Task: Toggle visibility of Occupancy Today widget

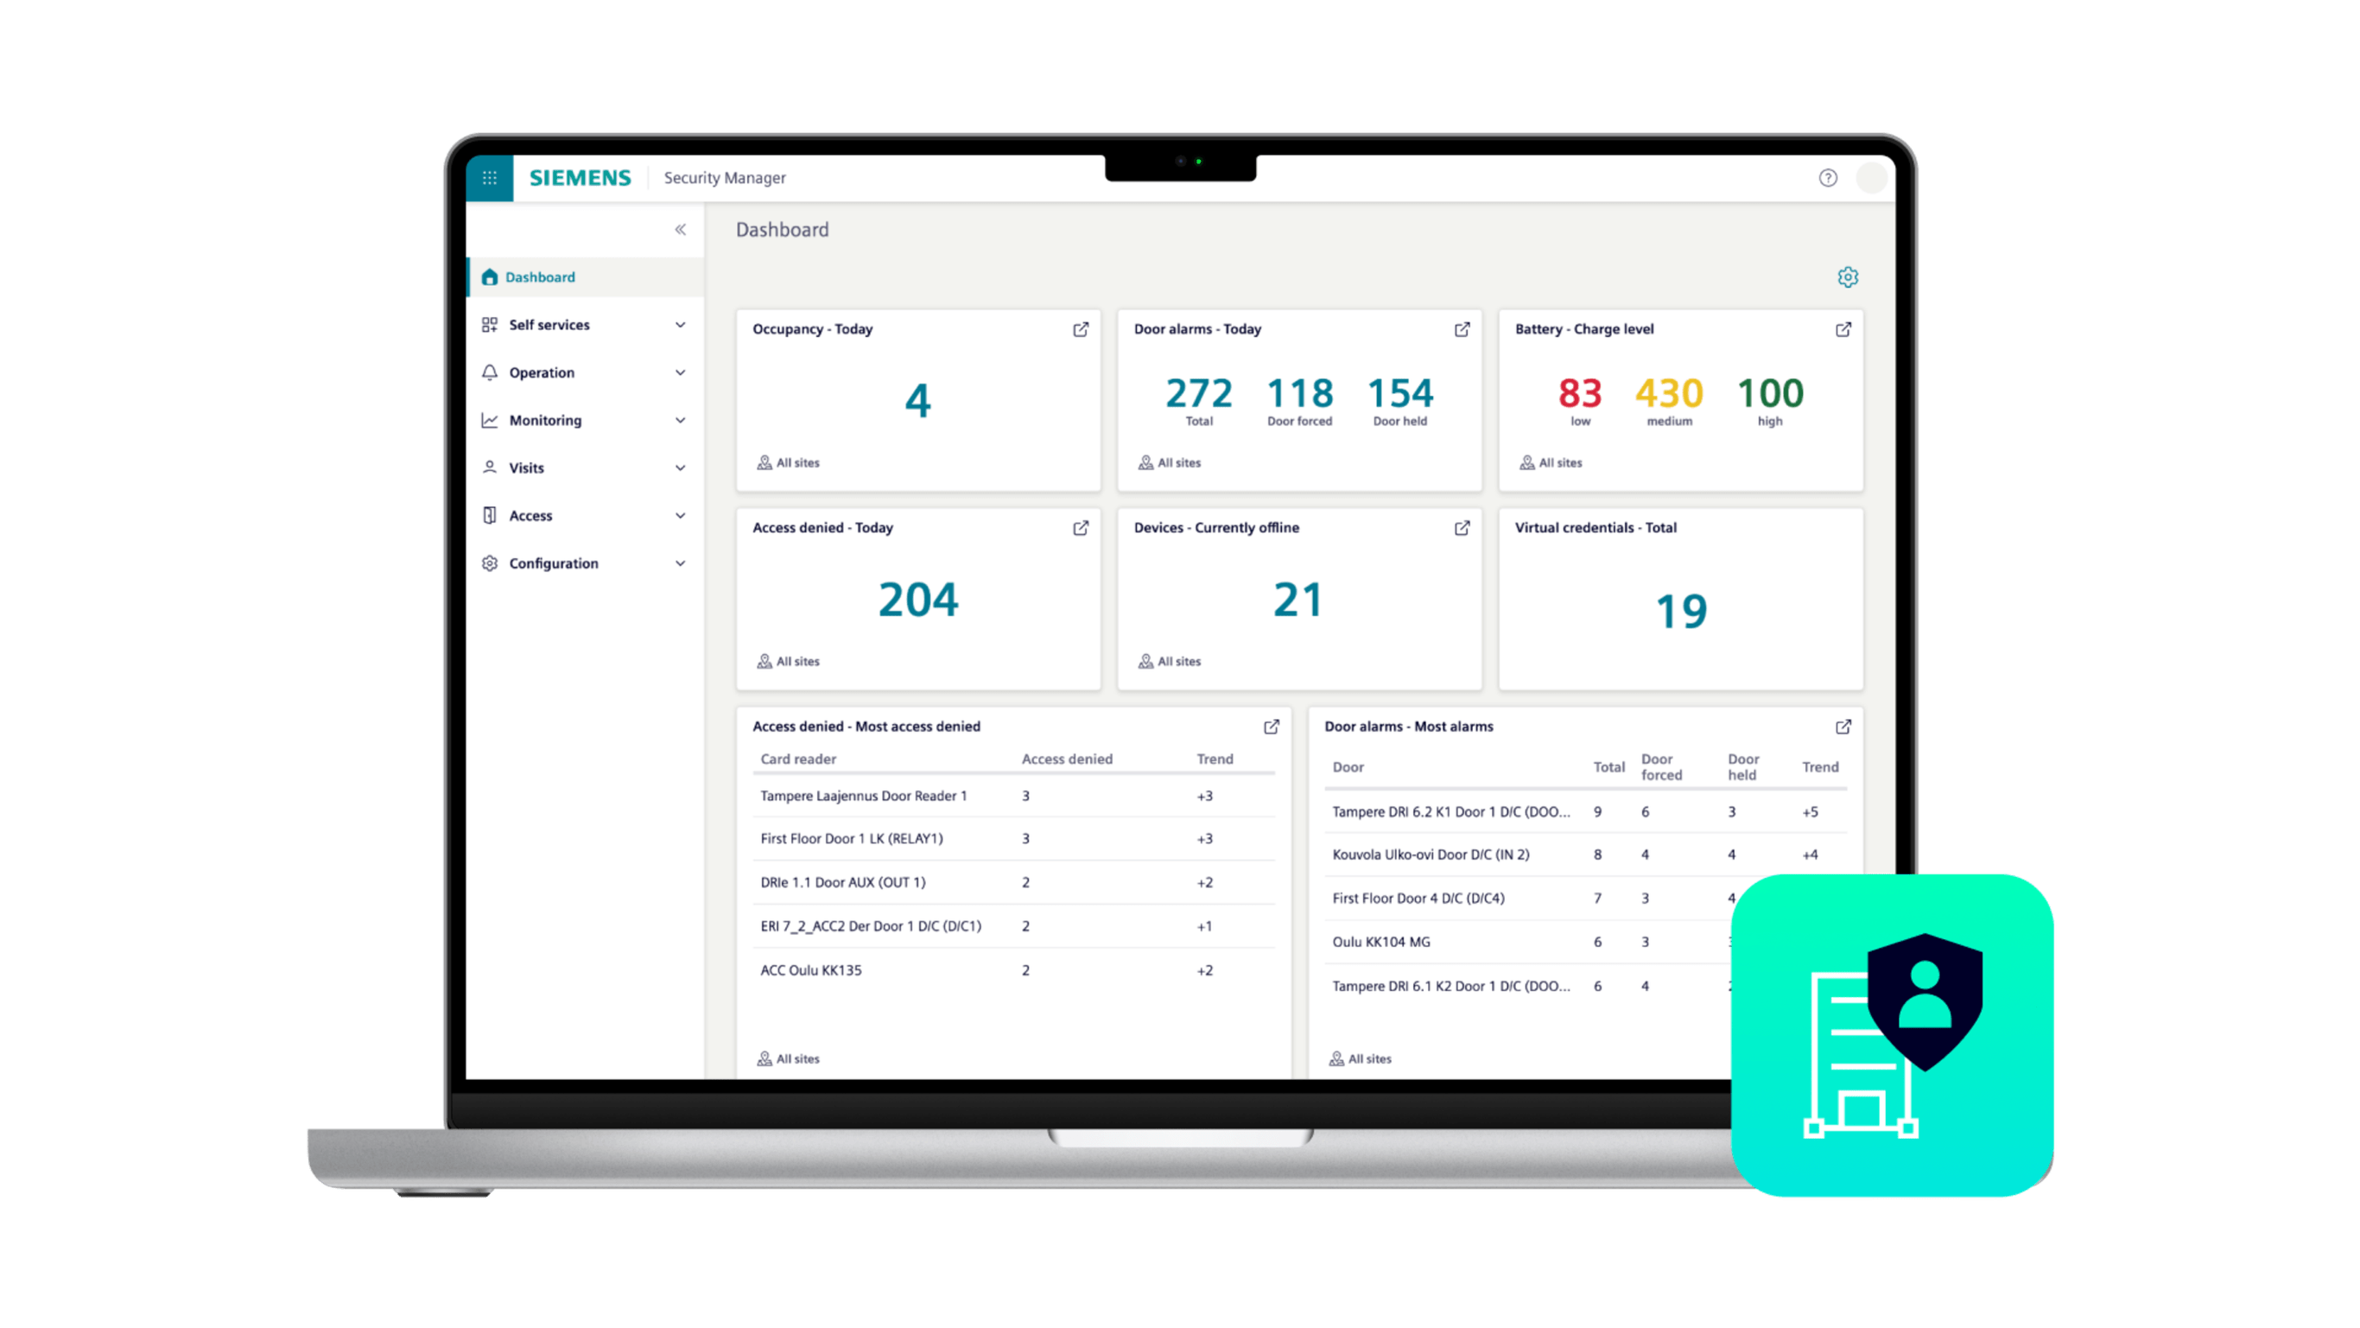Action: click(1082, 327)
